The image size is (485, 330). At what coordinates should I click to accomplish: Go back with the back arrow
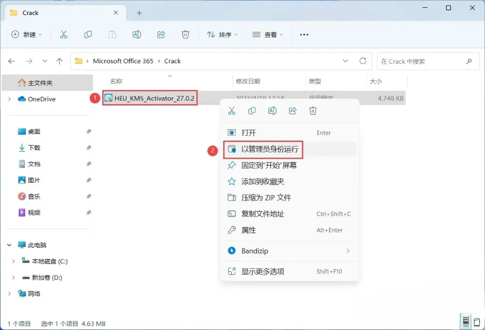point(12,61)
